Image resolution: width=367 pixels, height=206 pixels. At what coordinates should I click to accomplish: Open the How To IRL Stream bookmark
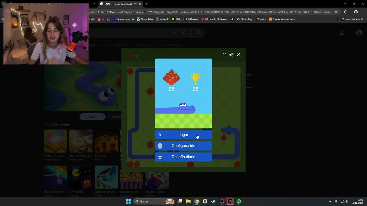click(x=214, y=19)
